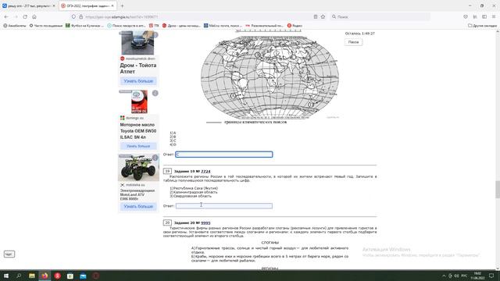Open the Firefox hamburger menu

tap(494, 16)
